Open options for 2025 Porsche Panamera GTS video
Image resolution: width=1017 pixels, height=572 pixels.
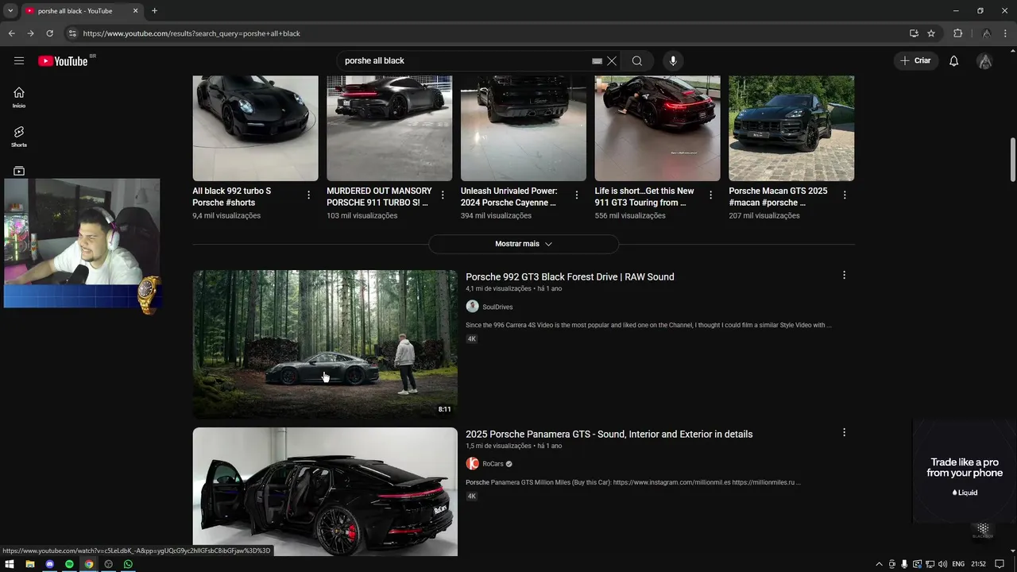point(844,432)
